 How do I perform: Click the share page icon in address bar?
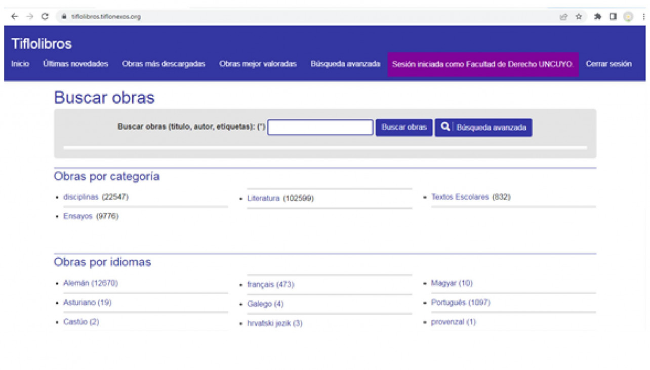point(563,17)
